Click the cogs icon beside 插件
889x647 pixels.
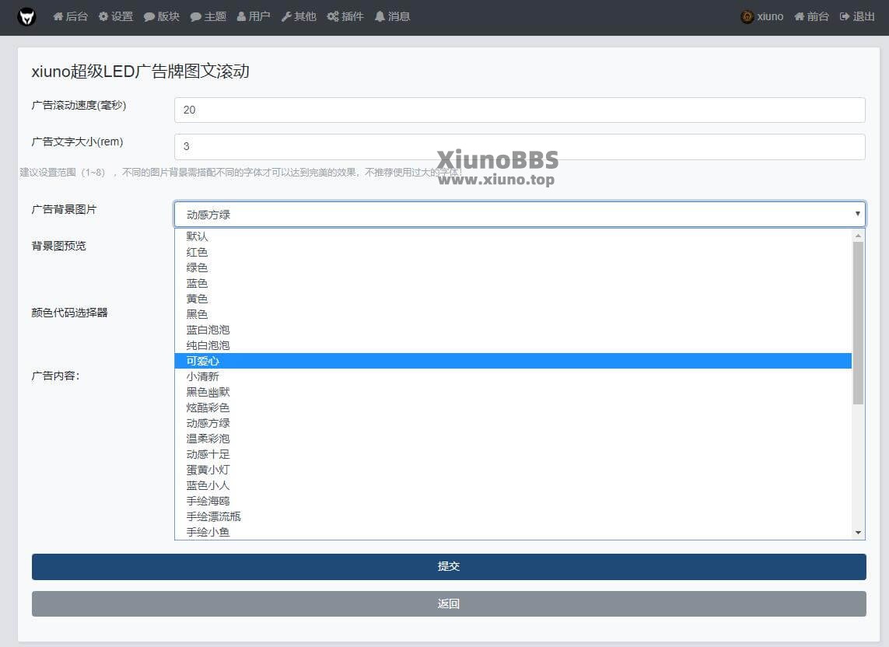tap(333, 17)
